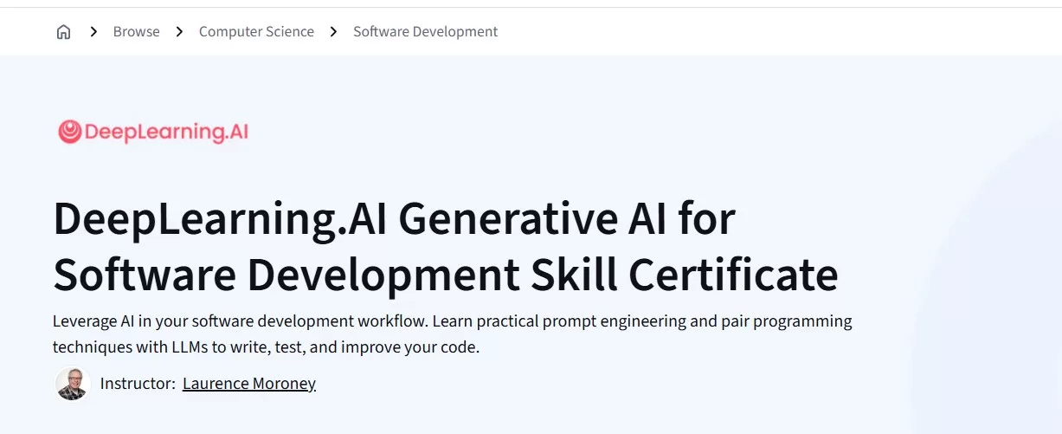Screen dimensions: 1062x434
Task: Click the chevron before Browse
Action: [93, 32]
